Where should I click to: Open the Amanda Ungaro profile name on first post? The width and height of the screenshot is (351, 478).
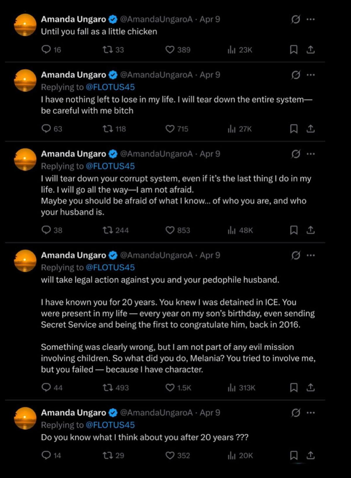pos(73,19)
